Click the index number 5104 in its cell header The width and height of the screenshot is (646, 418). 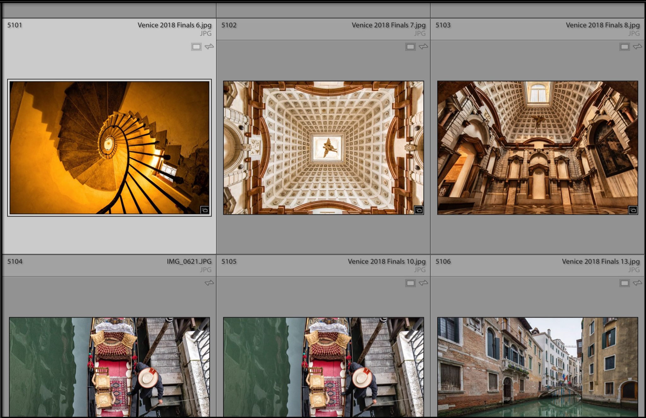tap(15, 262)
